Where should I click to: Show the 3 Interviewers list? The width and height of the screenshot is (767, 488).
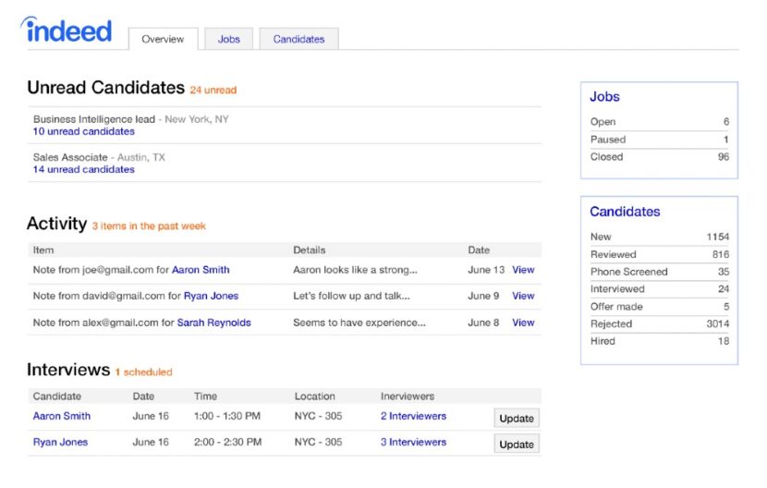[x=413, y=442]
